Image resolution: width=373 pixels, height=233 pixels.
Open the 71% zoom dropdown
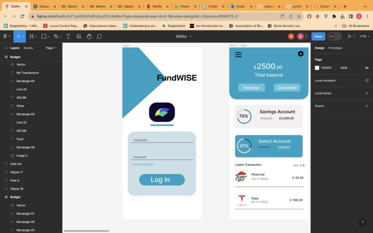coord(364,37)
